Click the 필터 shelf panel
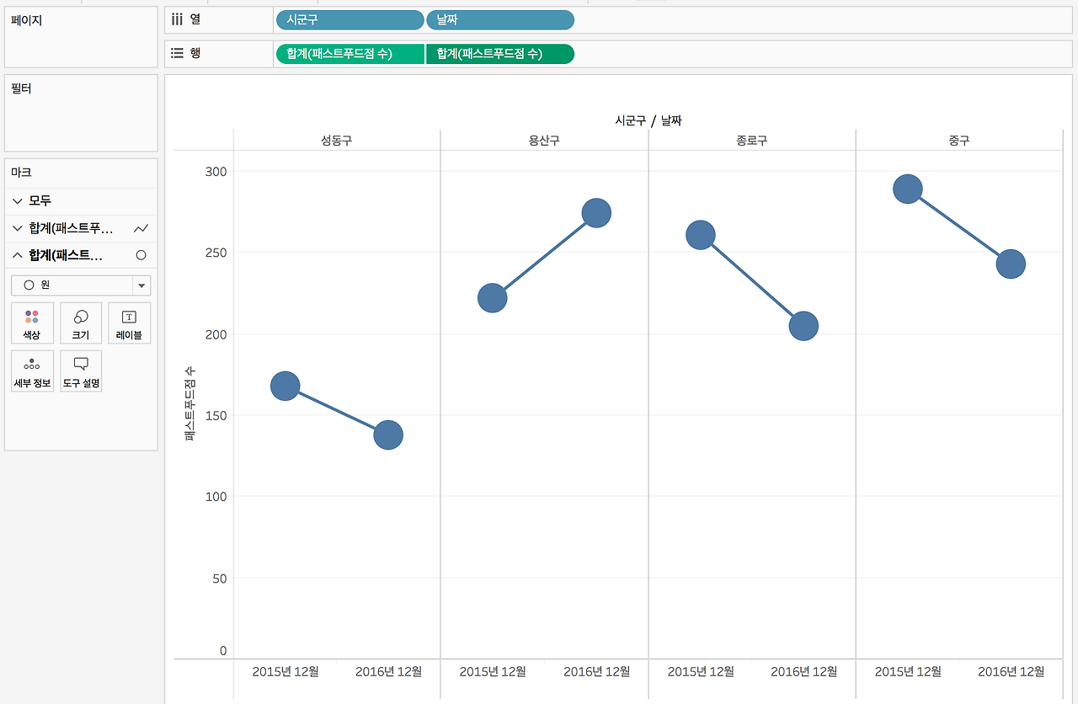Screen dimensions: 1078x704 81,113
